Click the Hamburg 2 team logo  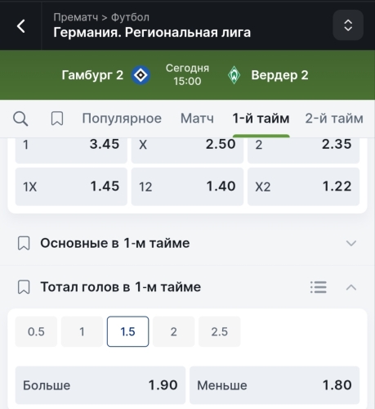[141, 75]
